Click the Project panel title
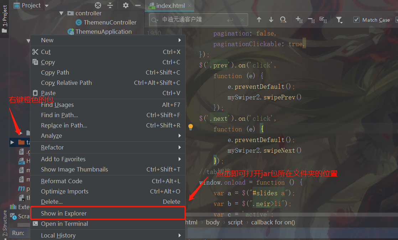 pyautogui.click(x=31, y=5)
